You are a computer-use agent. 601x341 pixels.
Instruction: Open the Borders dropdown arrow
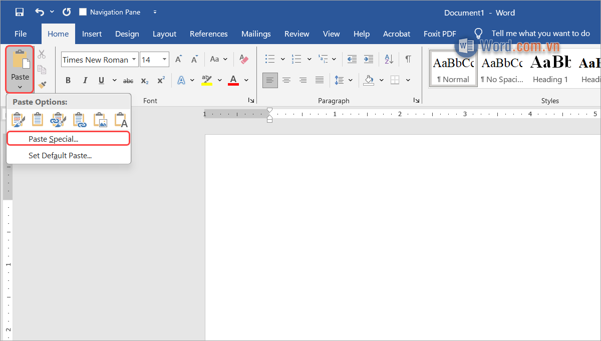coord(408,80)
